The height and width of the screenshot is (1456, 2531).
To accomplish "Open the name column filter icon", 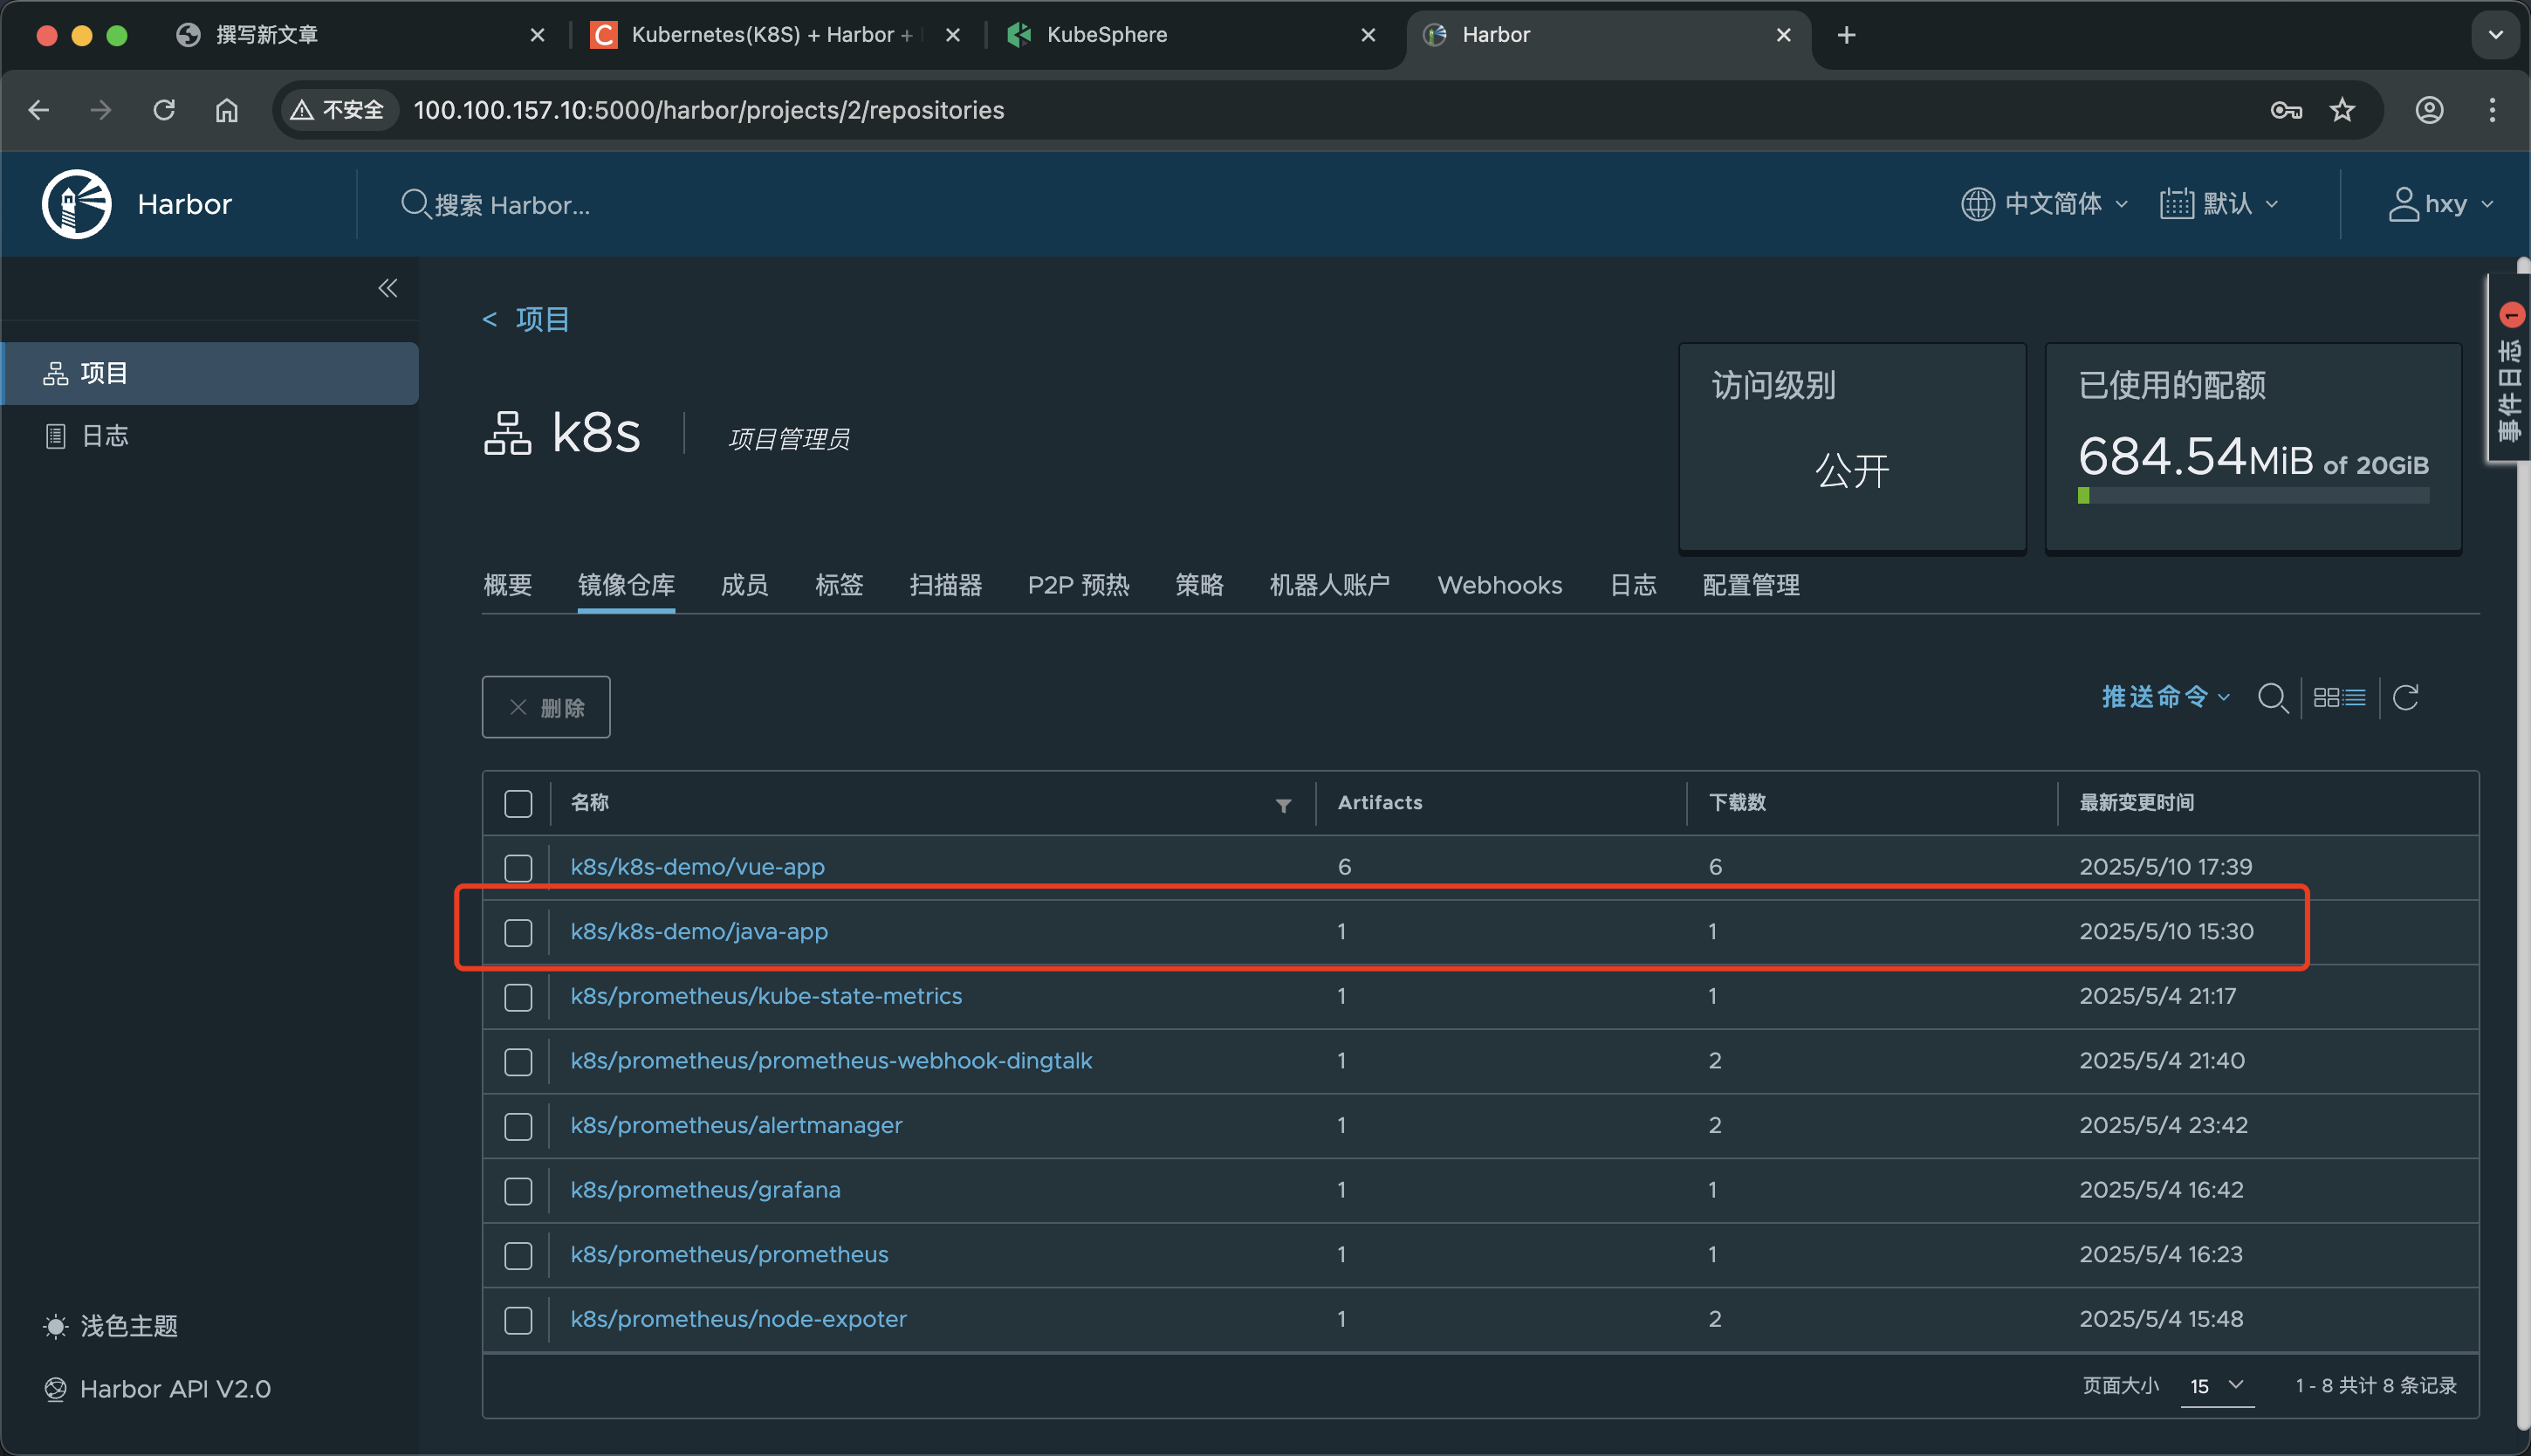I will (1284, 805).
